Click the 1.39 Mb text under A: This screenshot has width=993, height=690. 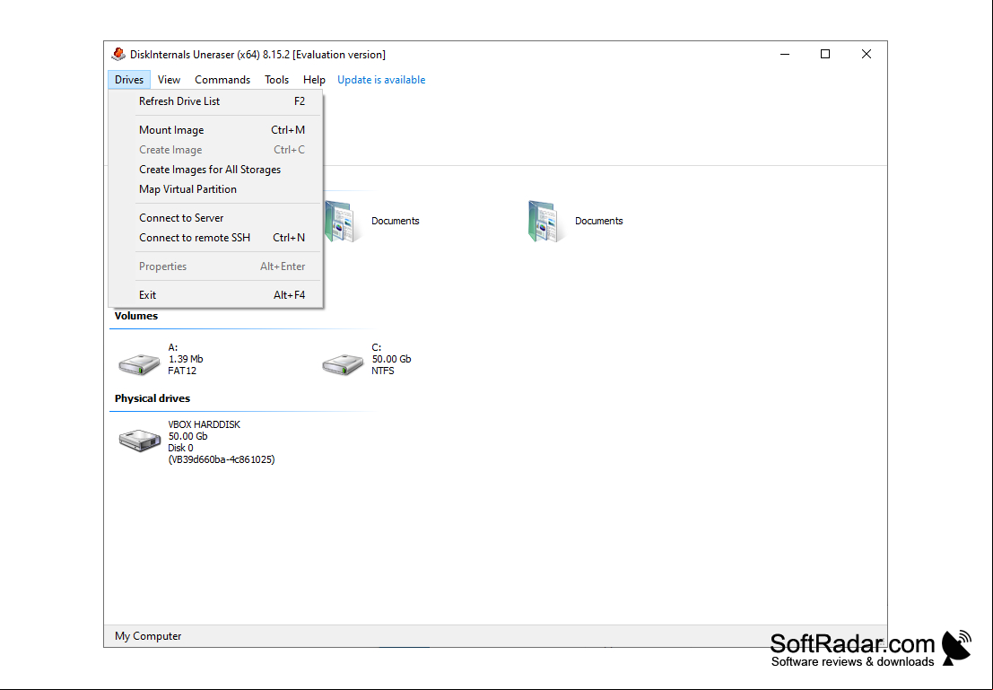186,359
